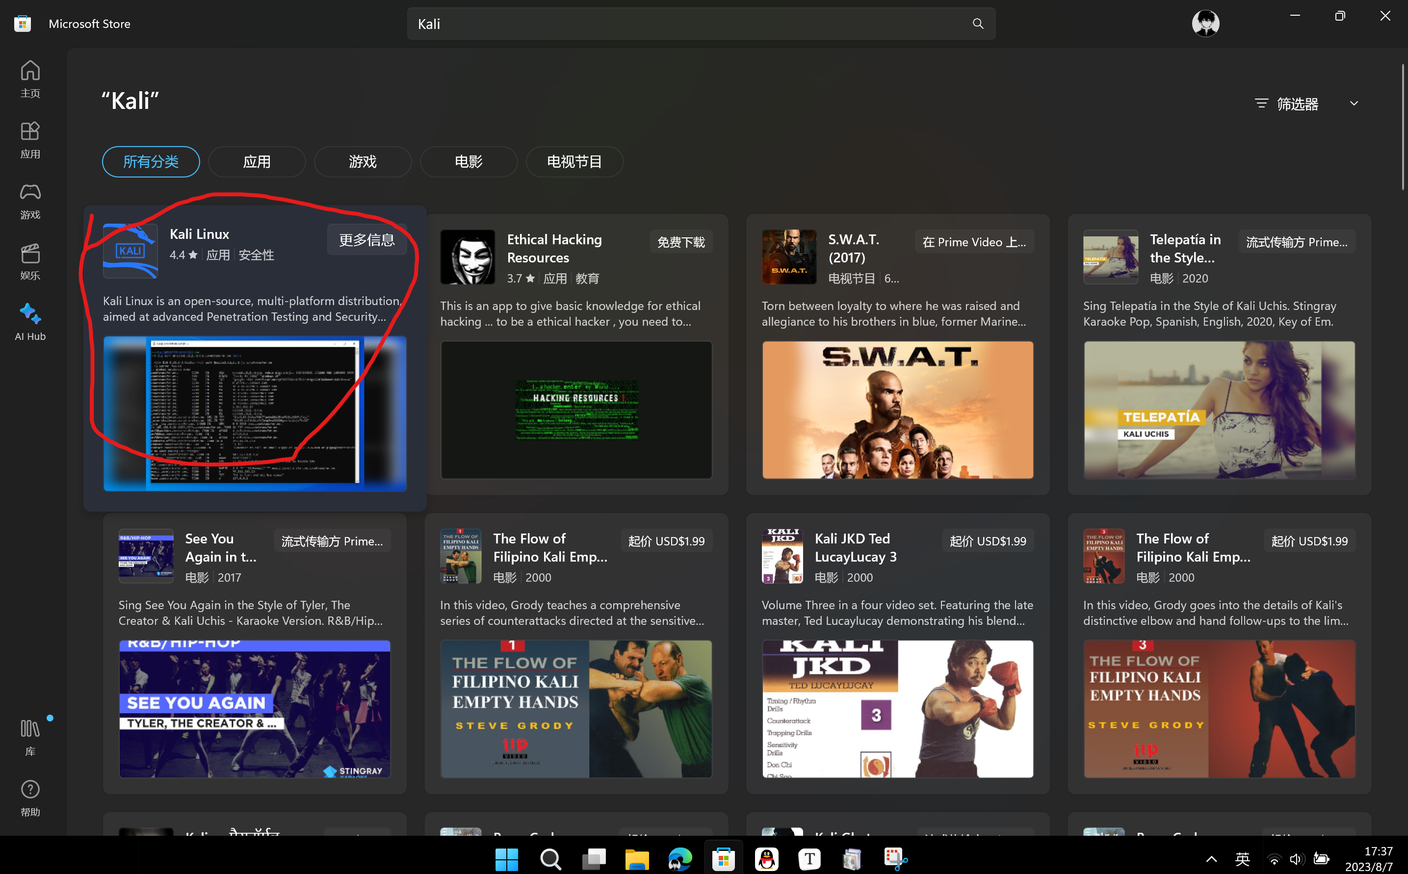Click free download for Ethical Hacking Resources
The image size is (1408, 874).
[x=680, y=242]
